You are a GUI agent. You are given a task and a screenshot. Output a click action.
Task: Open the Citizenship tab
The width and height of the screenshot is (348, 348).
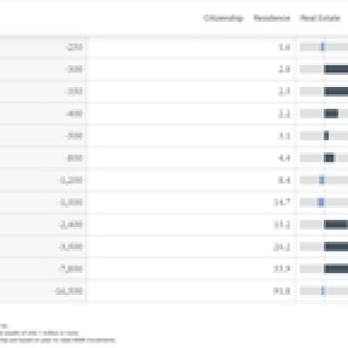pos(223,18)
